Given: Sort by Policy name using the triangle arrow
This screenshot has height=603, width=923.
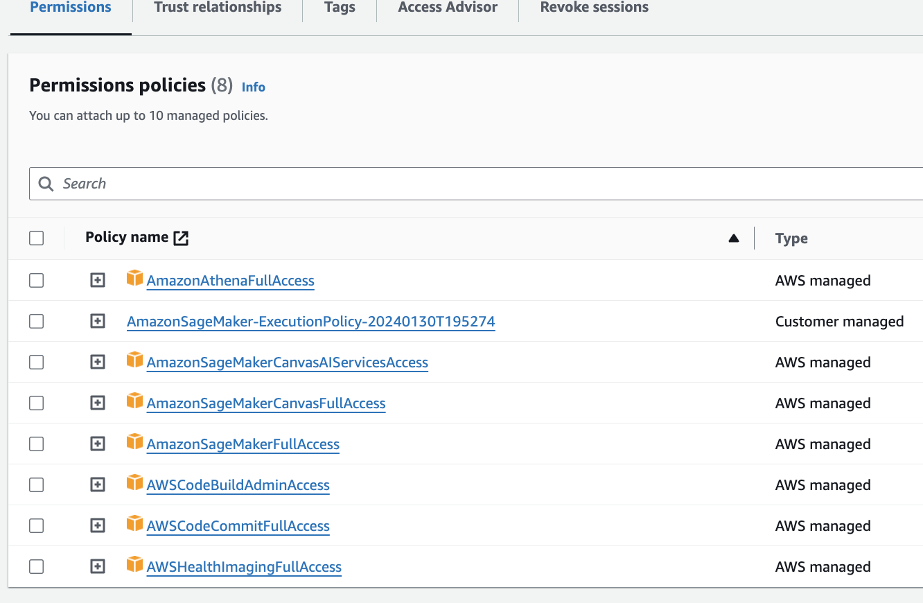Looking at the screenshot, I should click(734, 238).
